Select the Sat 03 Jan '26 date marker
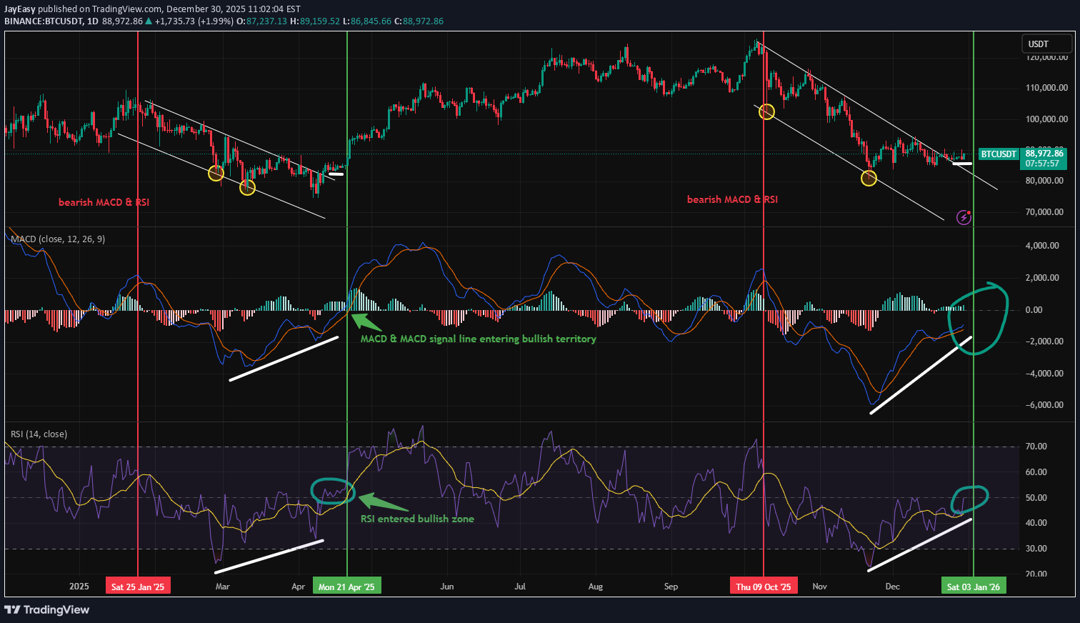This screenshot has height=623, width=1080. pos(974,587)
